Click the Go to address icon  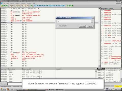[32, 6]
